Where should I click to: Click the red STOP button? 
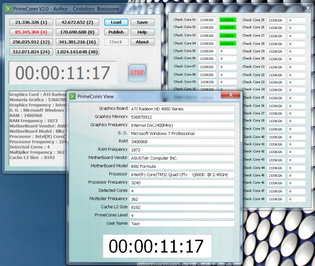(137, 73)
